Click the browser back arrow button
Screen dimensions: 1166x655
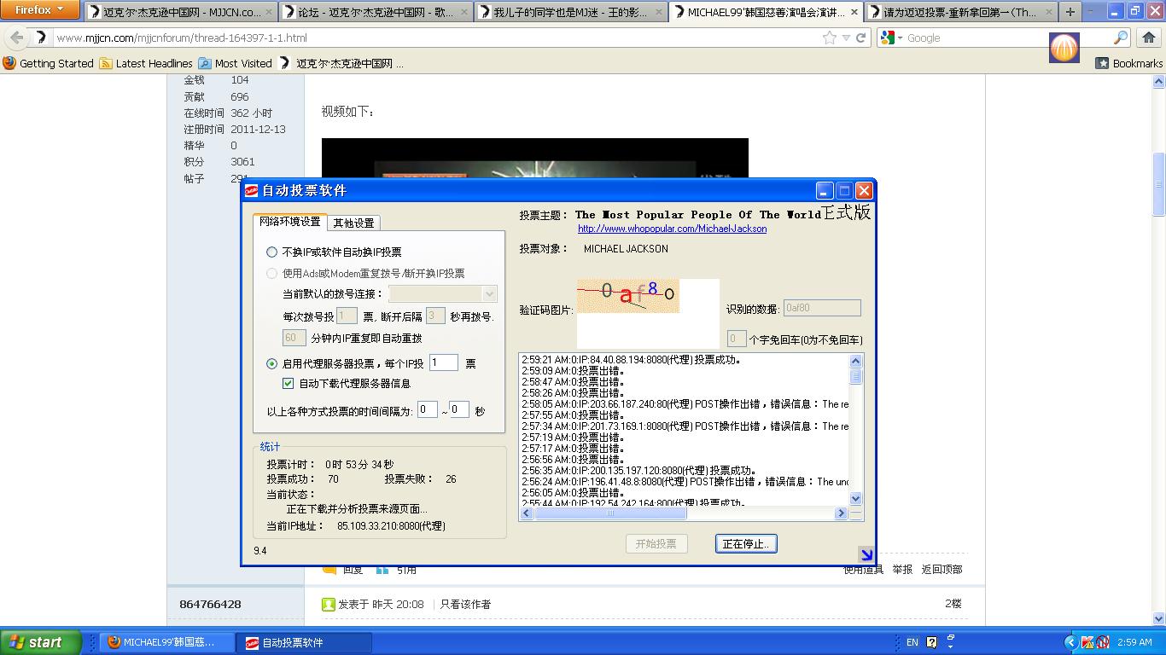(x=17, y=38)
